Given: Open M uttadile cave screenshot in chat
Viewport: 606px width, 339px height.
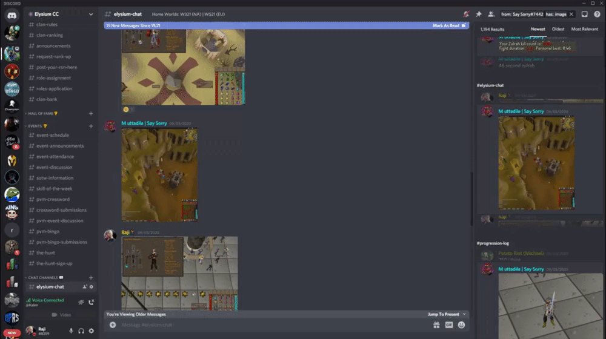Looking at the screenshot, I should [x=159, y=175].
